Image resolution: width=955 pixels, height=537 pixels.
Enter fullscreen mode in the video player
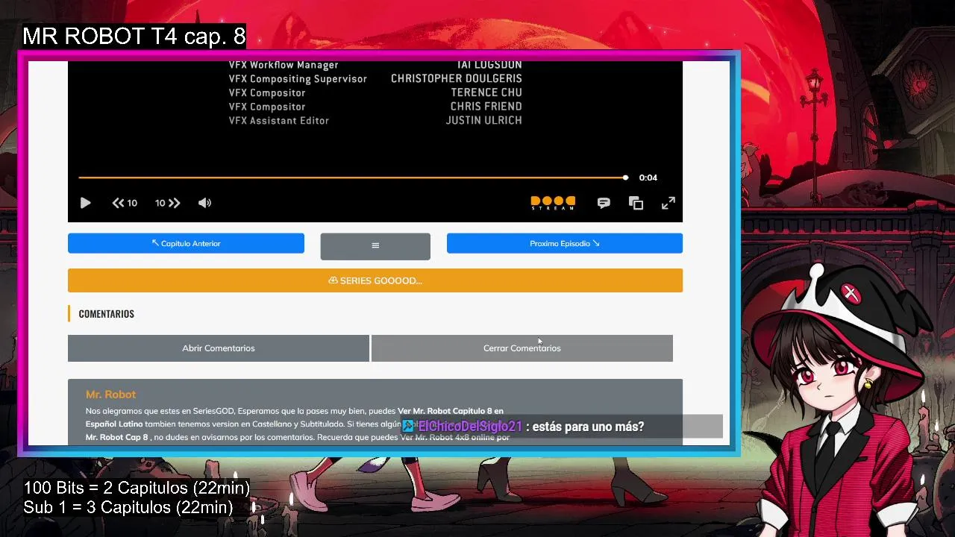pyautogui.click(x=668, y=203)
